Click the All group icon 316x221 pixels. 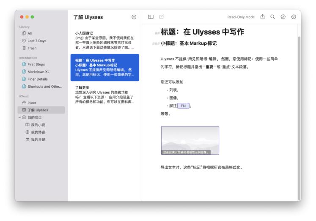[24, 33]
